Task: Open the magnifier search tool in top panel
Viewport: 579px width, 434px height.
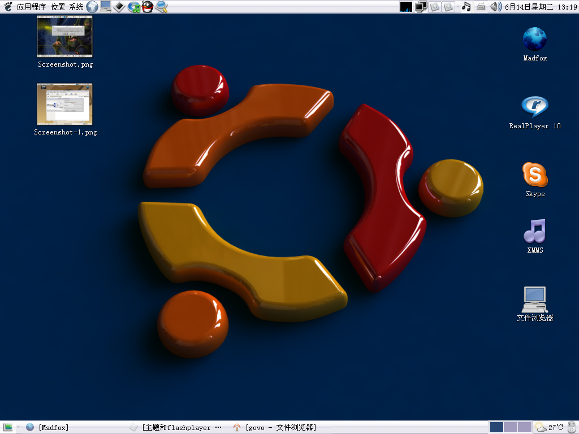Action: 161,7
